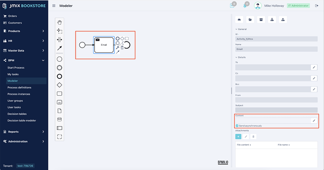324x170 pixels.
Task: Add an attachment with plus button
Action: pos(238,136)
